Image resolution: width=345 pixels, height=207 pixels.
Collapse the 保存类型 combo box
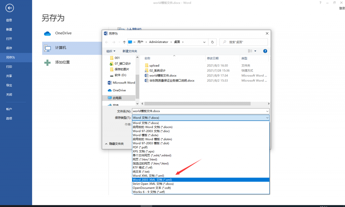tap(267, 118)
